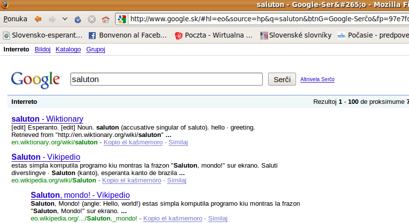
Task: Click the Facebook bookmark icon
Action: (x=92, y=36)
